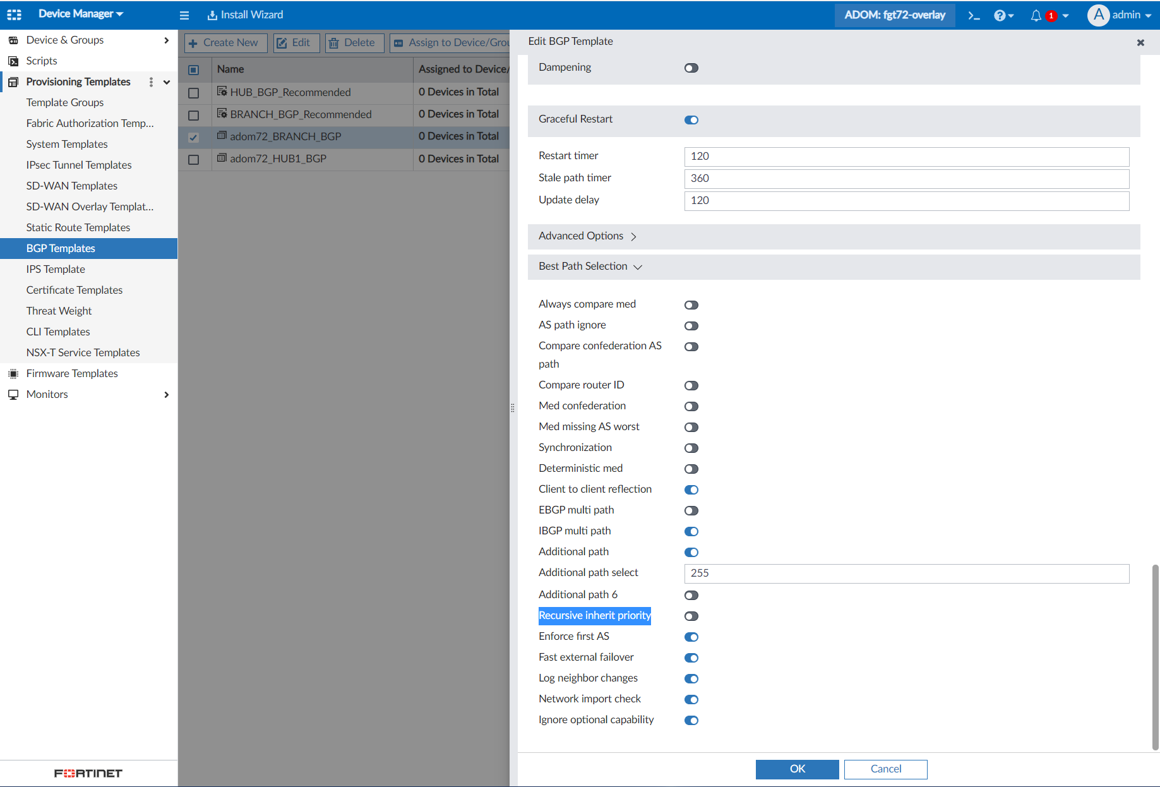Open the Template Groups page
The height and width of the screenshot is (787, 1160).
pyautogui.click(x=65, y=102)
